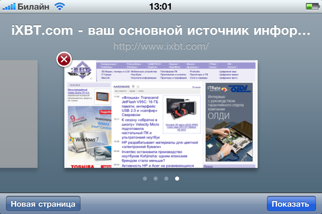Select the first page indicator dot
The height and width of the screenshot is (214, 322).
145,179
